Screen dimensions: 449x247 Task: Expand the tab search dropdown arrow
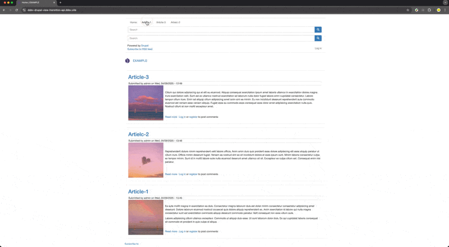tap(445, 3)
